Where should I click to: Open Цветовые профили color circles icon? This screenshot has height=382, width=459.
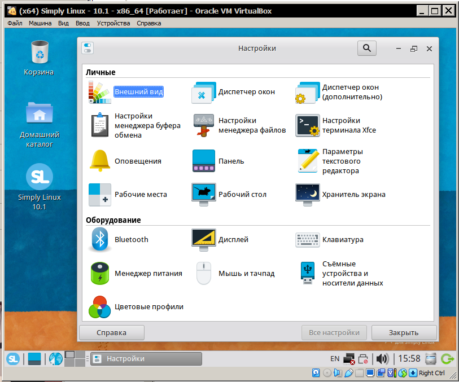click(x=100, y=307)
